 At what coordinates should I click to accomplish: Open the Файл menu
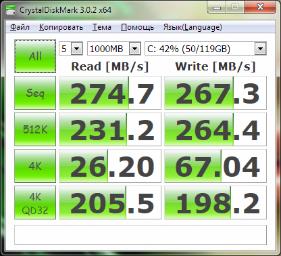[x=20, y=27]
